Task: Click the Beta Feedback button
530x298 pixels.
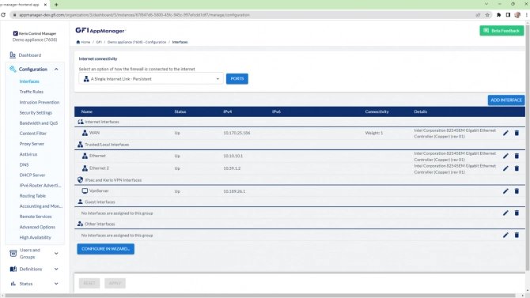Action: (x=502, y=30)
